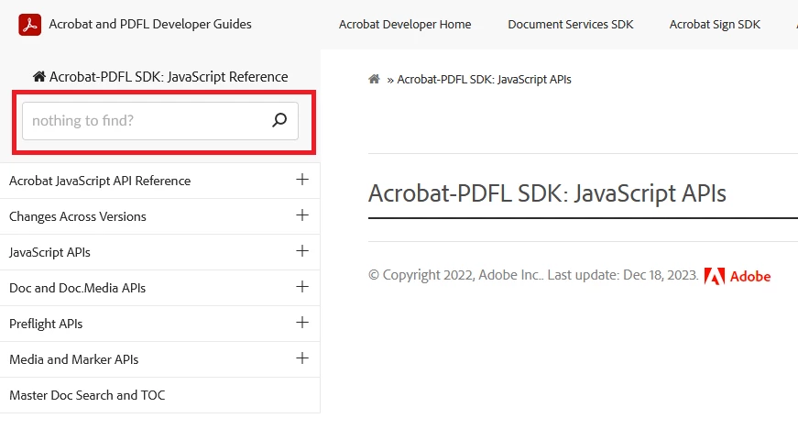The image size is (798, 429).
Task: Open Acrobat Developer Home nav item
Action: (405, 25)
